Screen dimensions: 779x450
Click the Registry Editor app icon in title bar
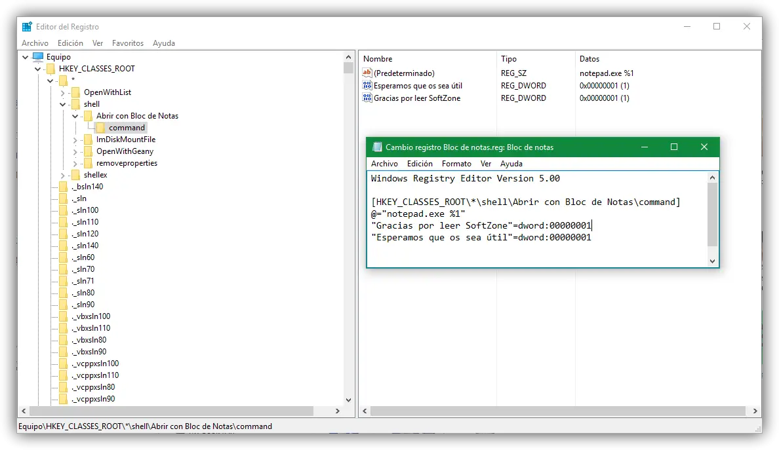[27, 27]
